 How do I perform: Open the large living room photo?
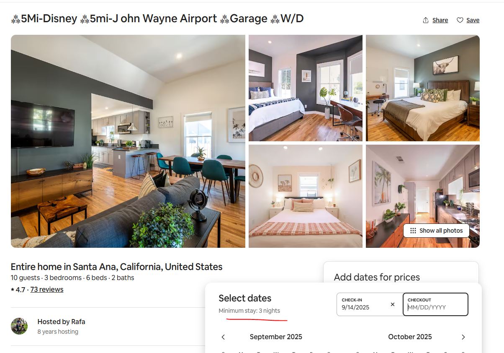(x=128, y=141)
